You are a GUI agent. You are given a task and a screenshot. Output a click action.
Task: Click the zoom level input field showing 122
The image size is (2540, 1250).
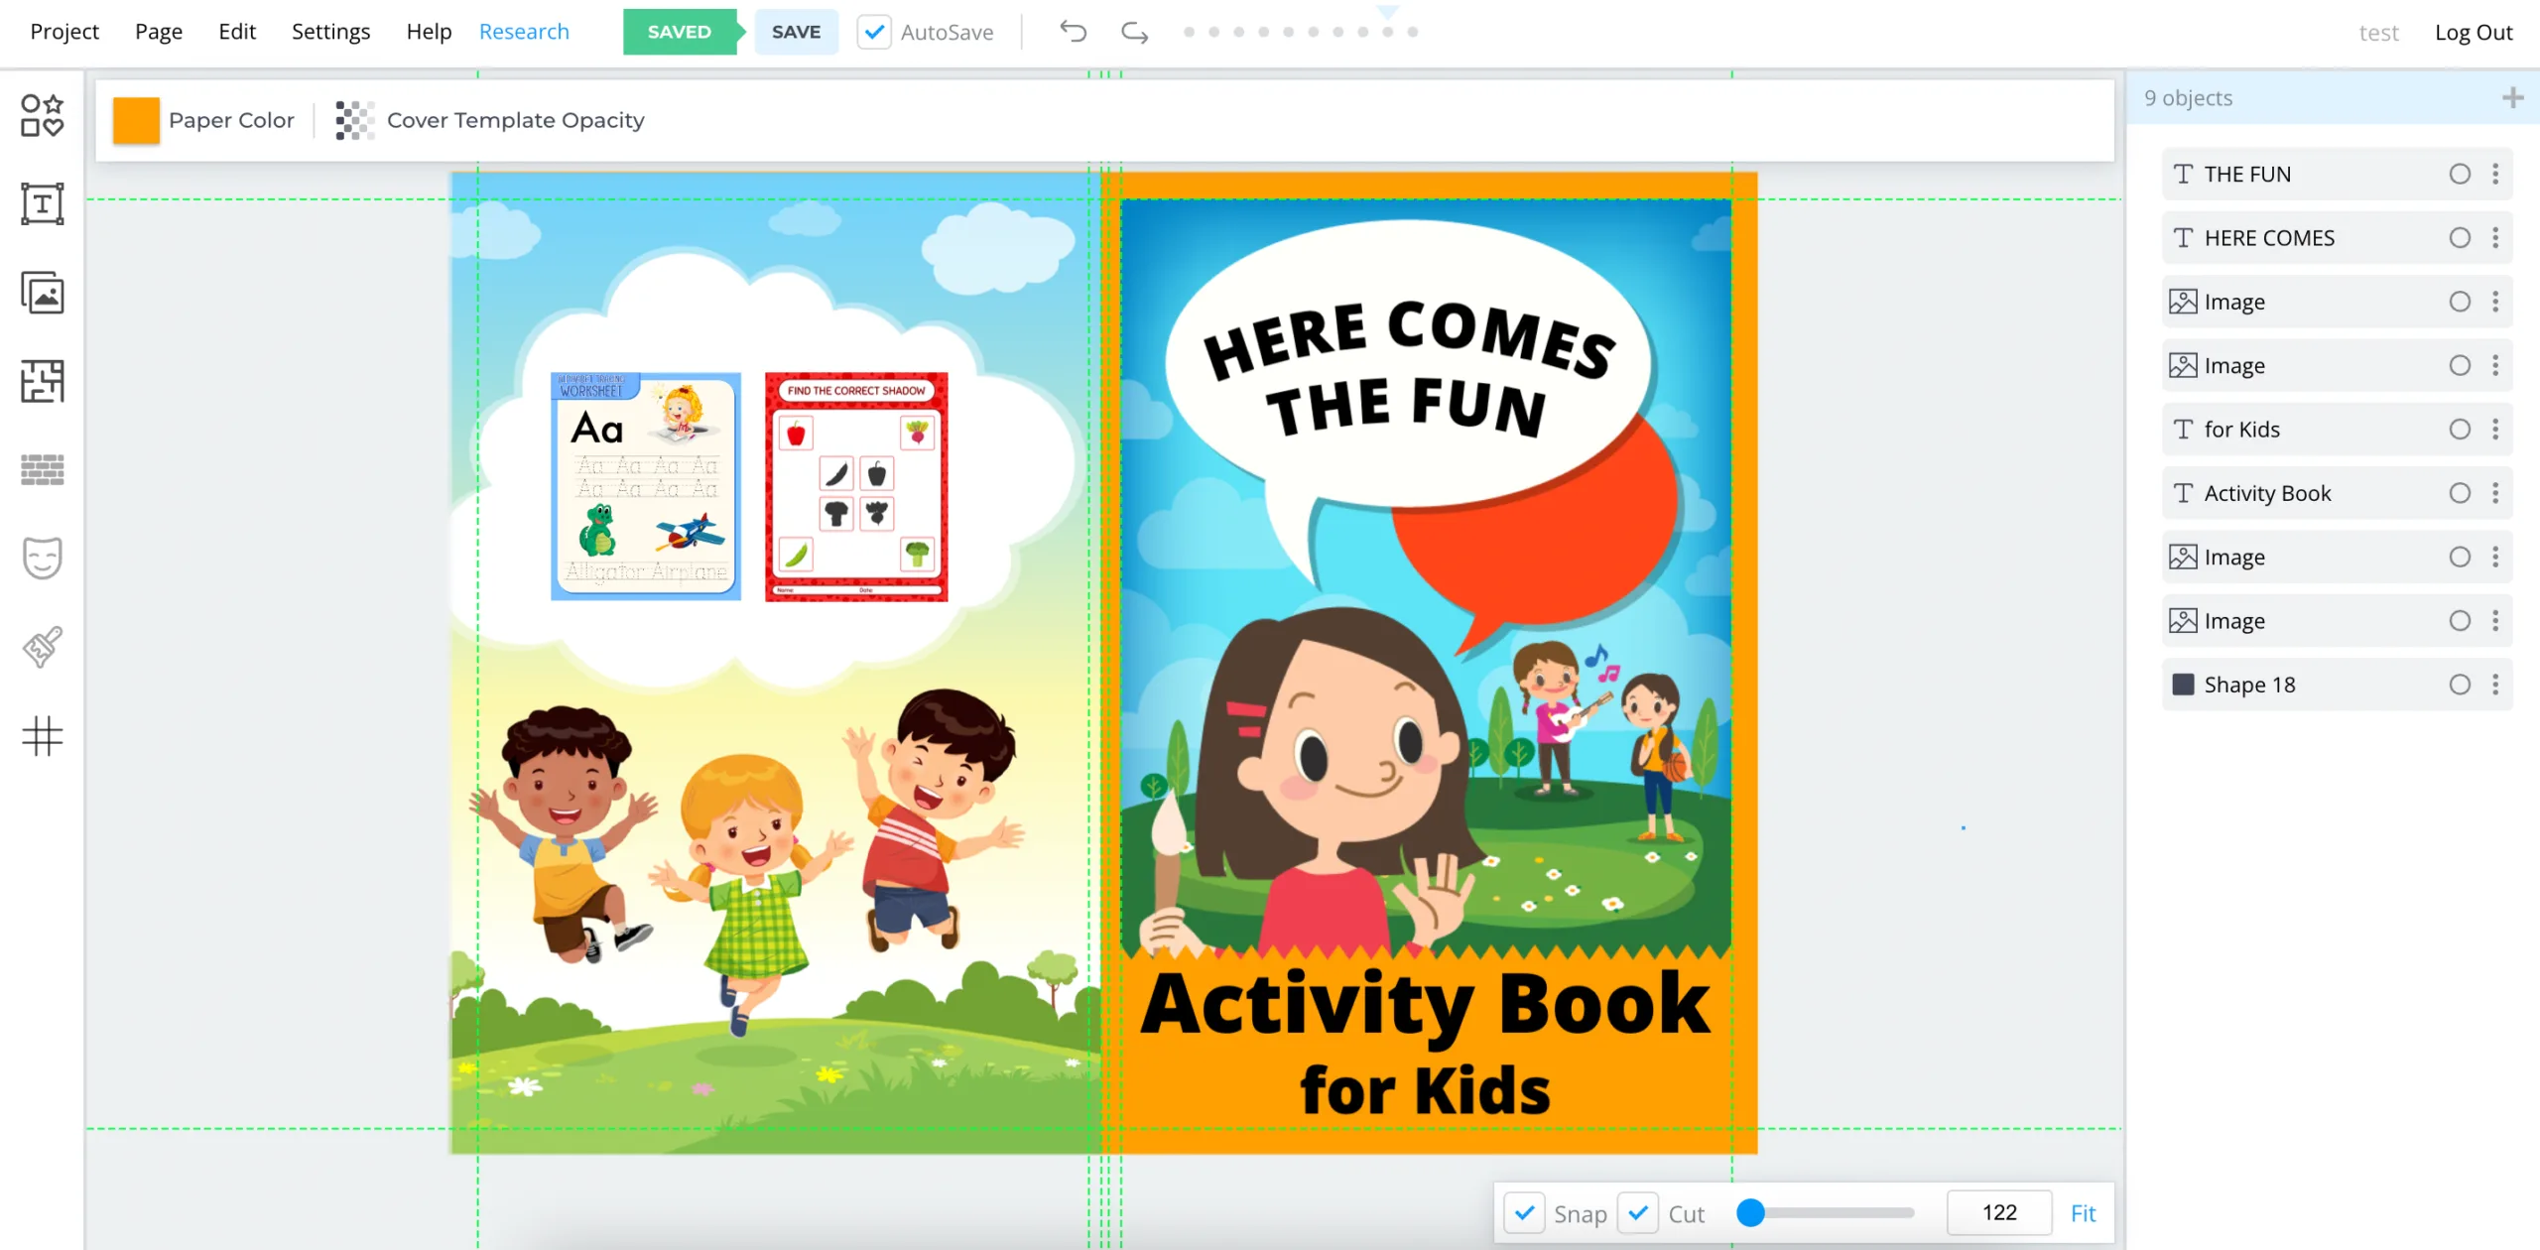pyautogui.click(x=1998, y=1211)
